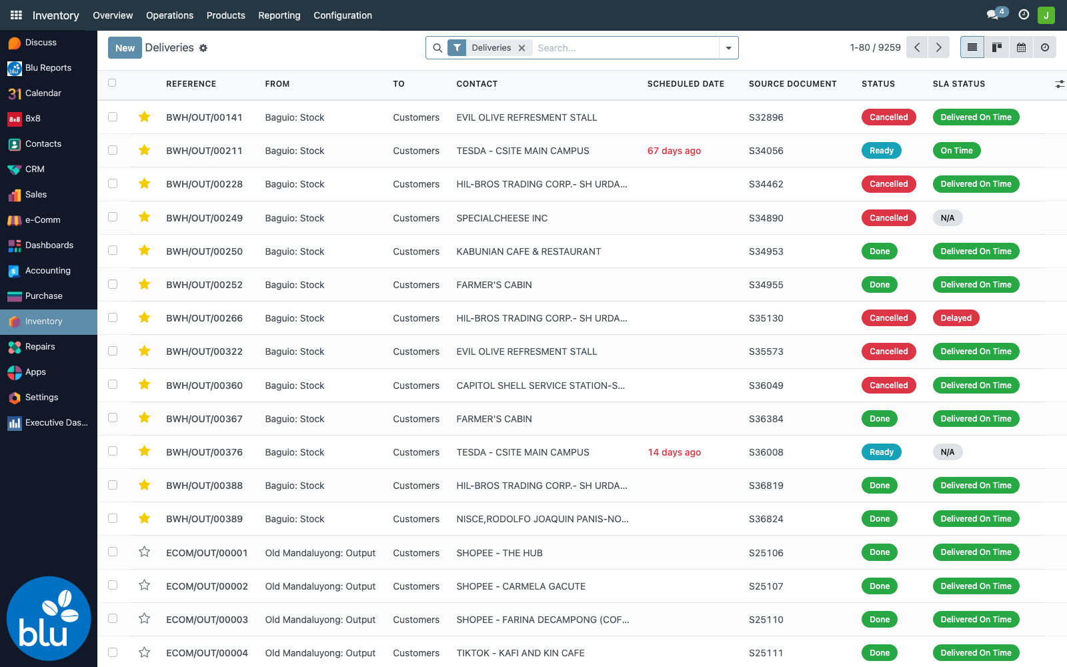Open the Operations menu
Screen dimensions: 1067x667
tap(169, 15)
